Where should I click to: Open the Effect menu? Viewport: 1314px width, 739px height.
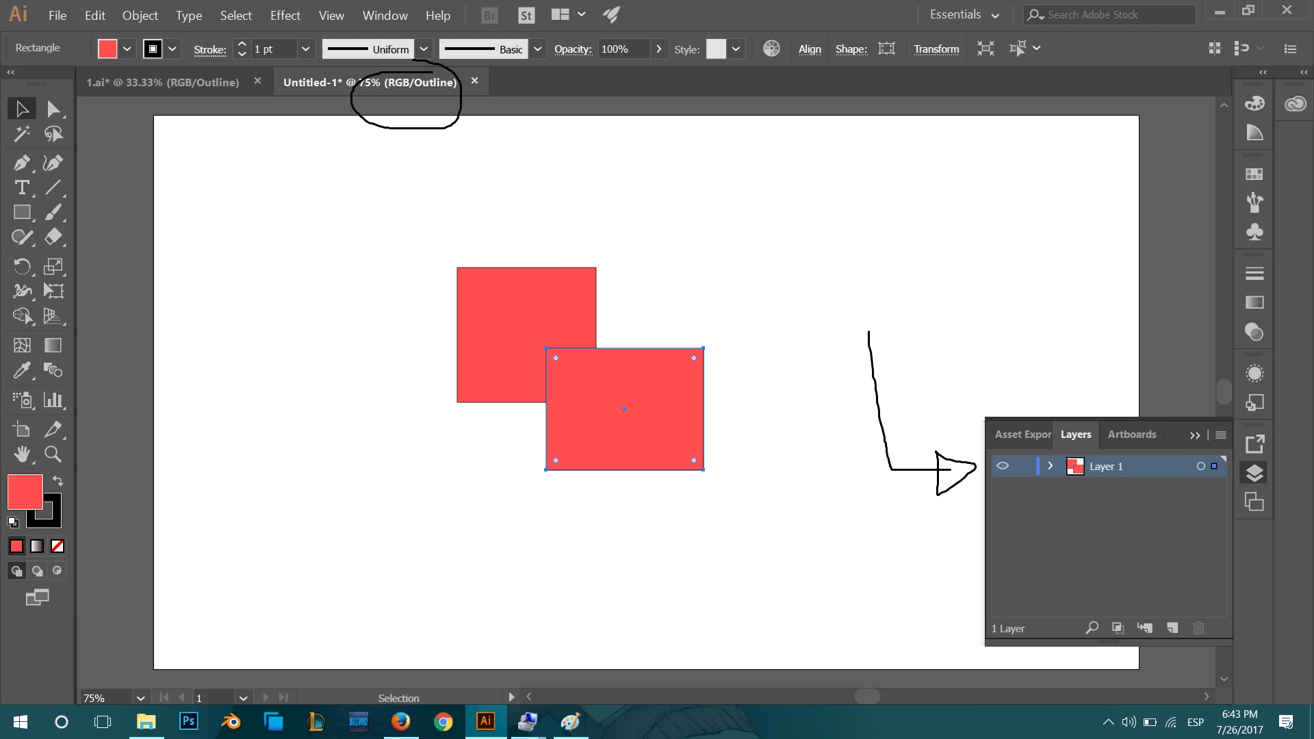tap(285, 15)
